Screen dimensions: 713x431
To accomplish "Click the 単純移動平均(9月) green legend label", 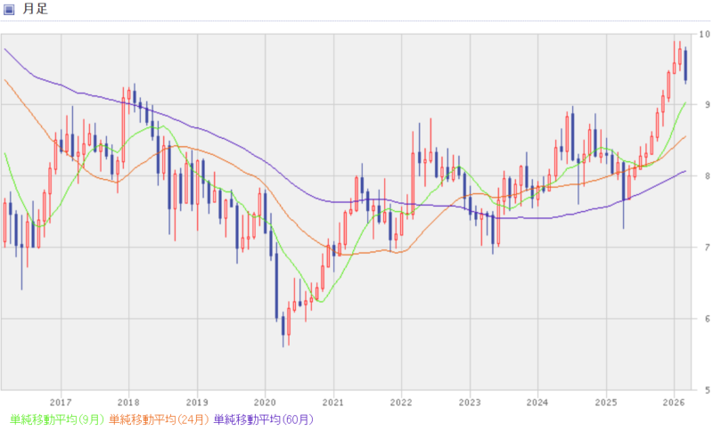I will click(57, 419).
